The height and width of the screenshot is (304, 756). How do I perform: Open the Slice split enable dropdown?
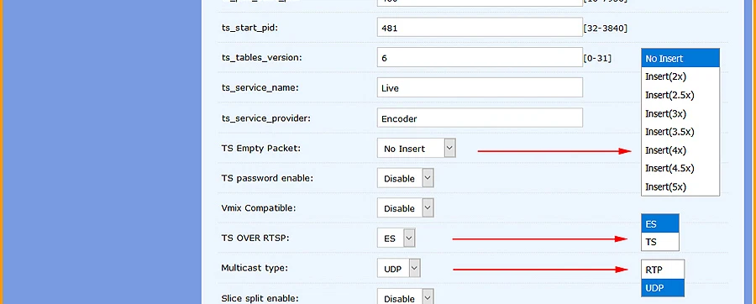pyautogui.click(x=406, y=297)
